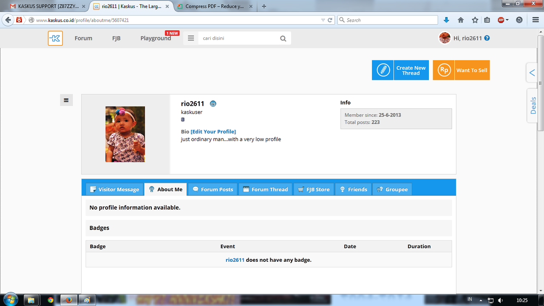Expand the blue arrow side panel
Image resolution: width=544 pixels, height=306 pixels.
coord(532,73)
